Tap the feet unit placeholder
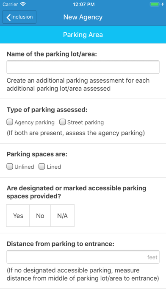The height and width of the screenshot is (295, 166). click(x=152, y=257)
